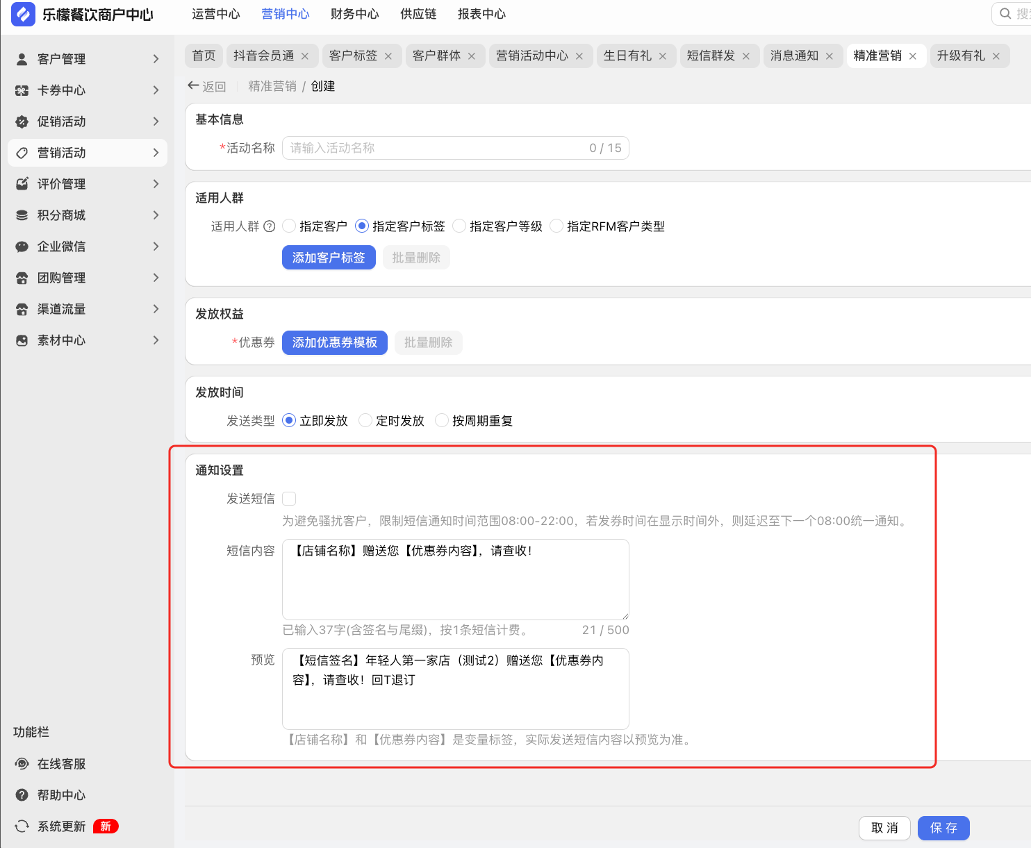
Task: Expand the 客户管理 sidebar menu chevron
Action: click(x=156, y=59)
